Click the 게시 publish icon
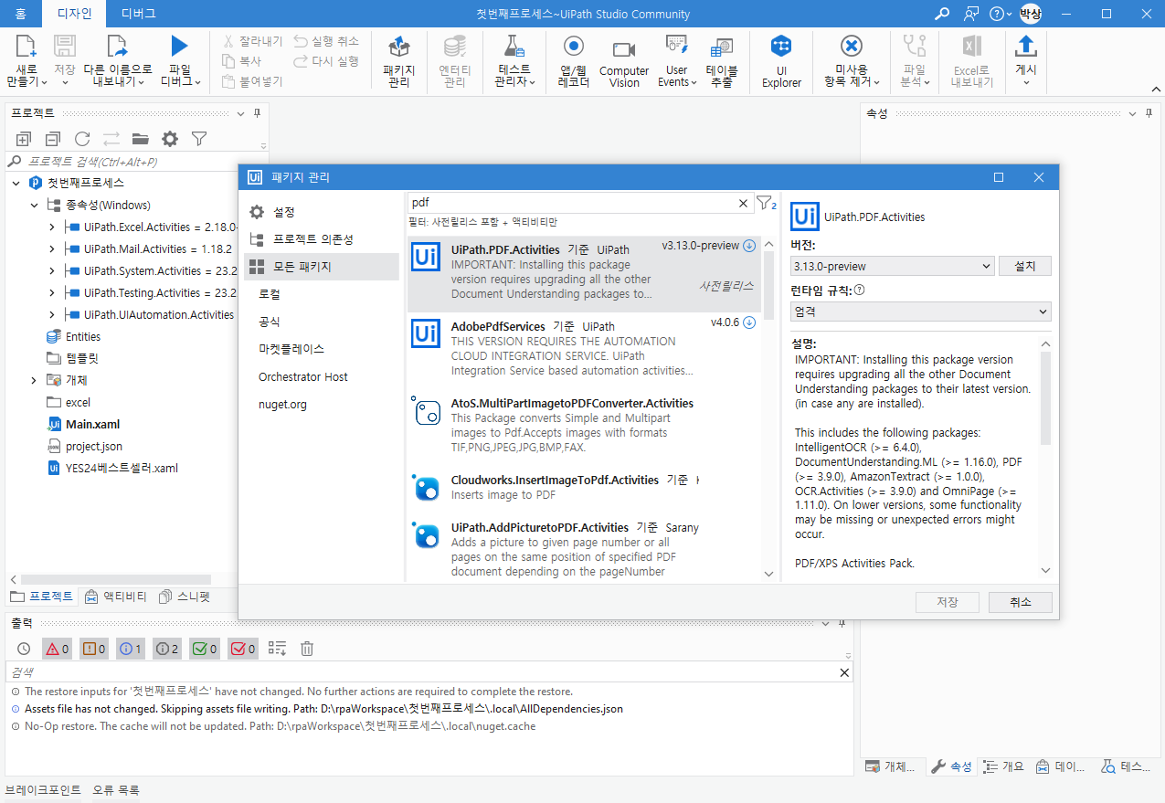Image resolution: width=1165 pixels, height=803 pixels. (x=1025, y=47)
